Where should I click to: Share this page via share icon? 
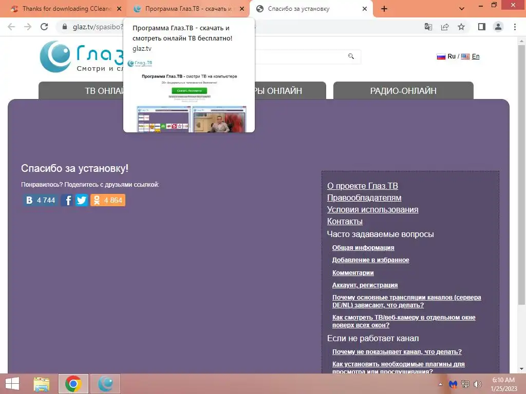(x=445, y=27)
